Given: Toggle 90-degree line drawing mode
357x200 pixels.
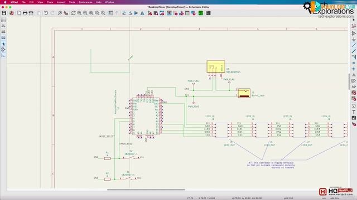Looking at the screenshot, I should click(x=3, y=56).
